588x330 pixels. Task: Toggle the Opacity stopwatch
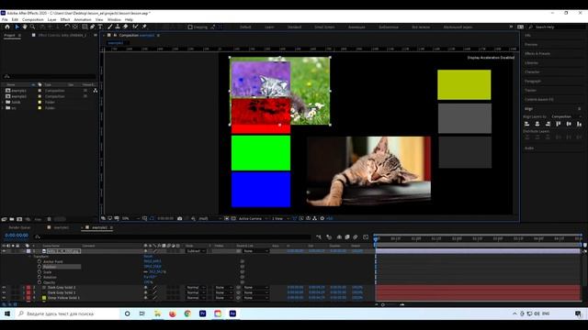coord(40,282)
